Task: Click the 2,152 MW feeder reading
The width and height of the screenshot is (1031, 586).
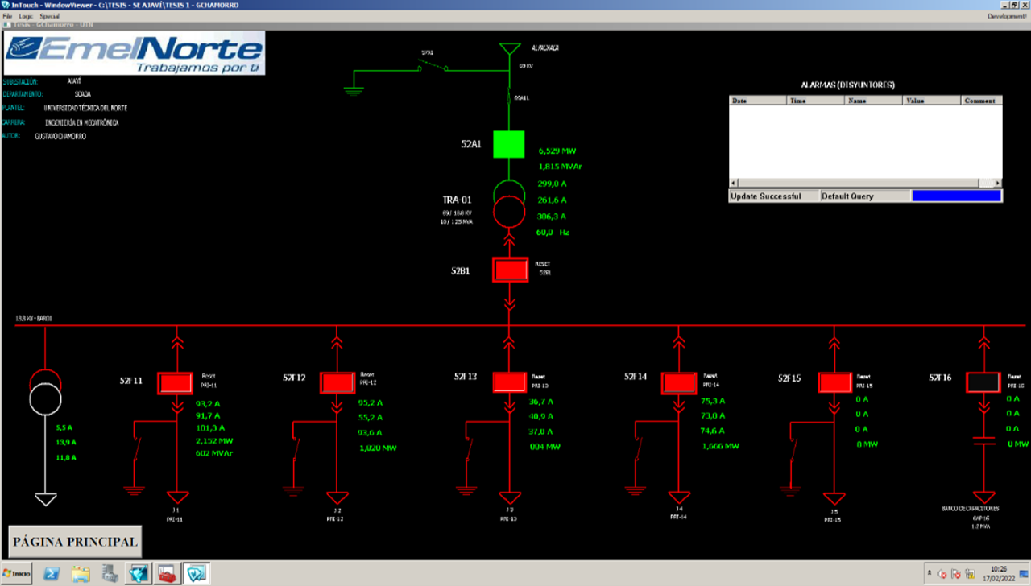Action: tap(214, 441)
